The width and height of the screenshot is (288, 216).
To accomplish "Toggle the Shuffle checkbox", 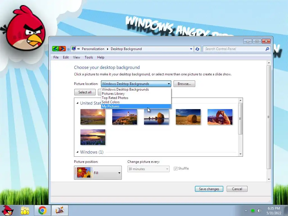I will click(x=175, y=169).
